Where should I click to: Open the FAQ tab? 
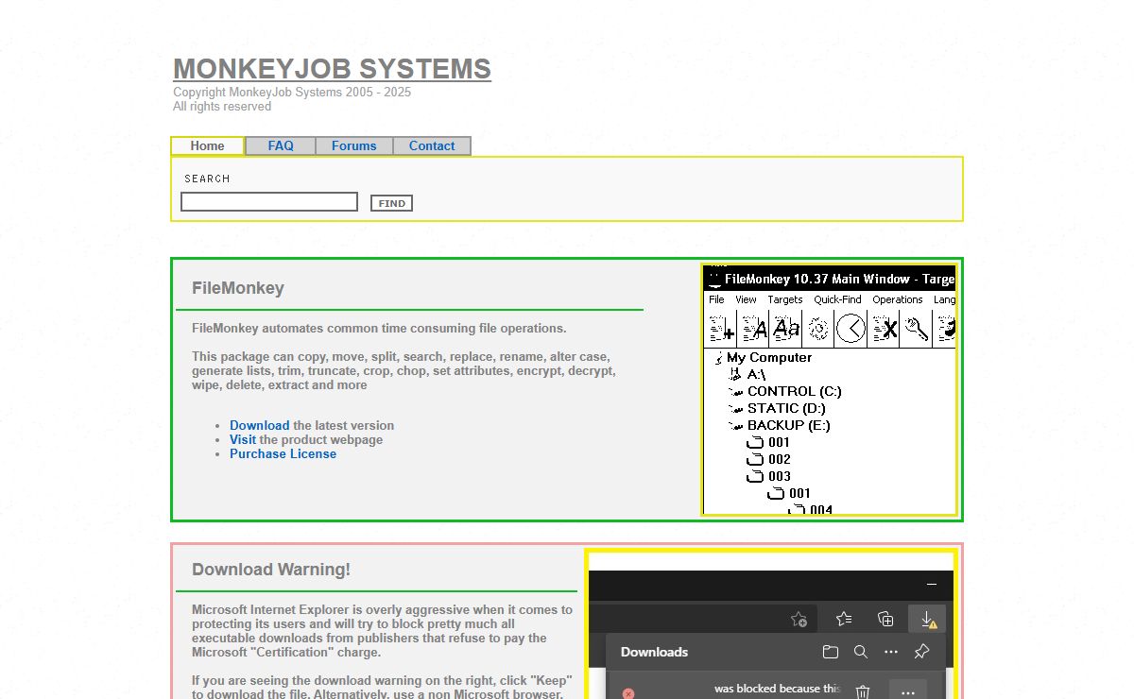(x=281, y=146)
